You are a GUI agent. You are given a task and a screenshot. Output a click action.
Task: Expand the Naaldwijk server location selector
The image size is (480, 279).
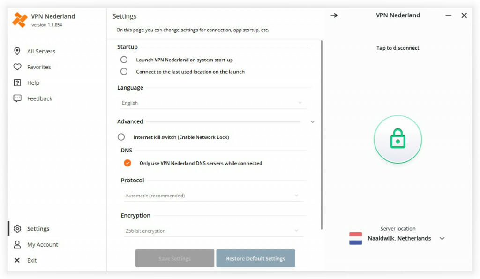coord(442,238)
